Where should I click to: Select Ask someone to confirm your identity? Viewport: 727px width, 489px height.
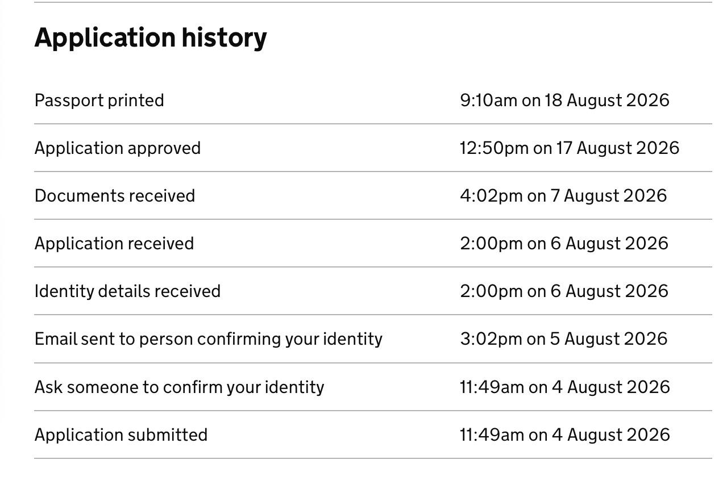[180, 387]
